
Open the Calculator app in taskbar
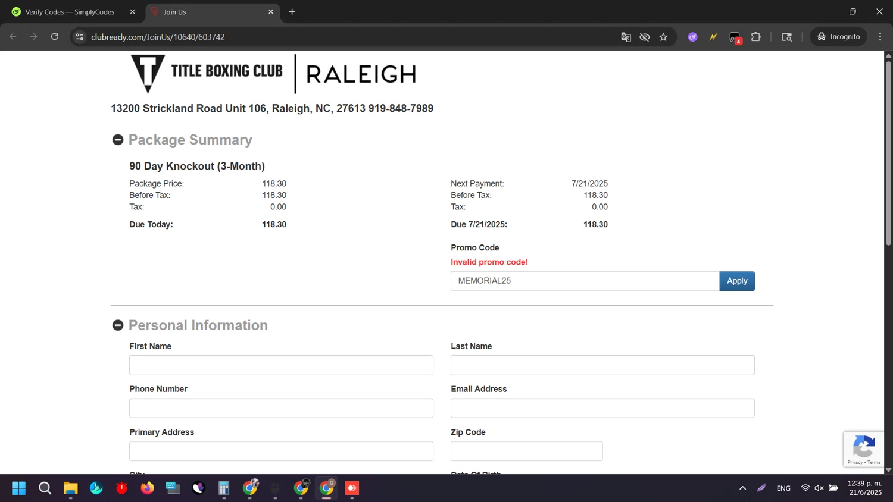(x=224, y=488)
